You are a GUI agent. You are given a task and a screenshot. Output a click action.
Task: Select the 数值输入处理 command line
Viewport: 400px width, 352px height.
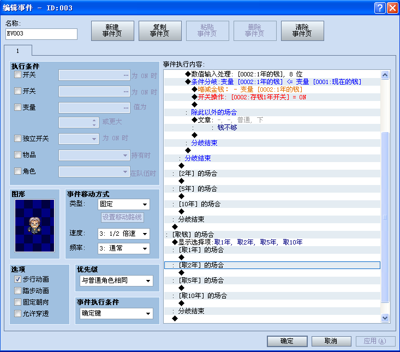(272, 74)
